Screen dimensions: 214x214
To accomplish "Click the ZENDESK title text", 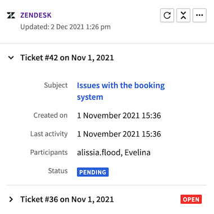I will tap(36, 15).
